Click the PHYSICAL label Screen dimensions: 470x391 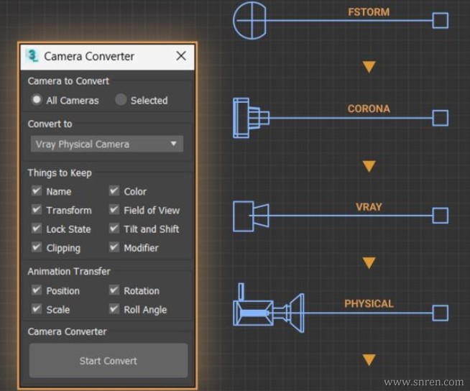pos(369,304)
